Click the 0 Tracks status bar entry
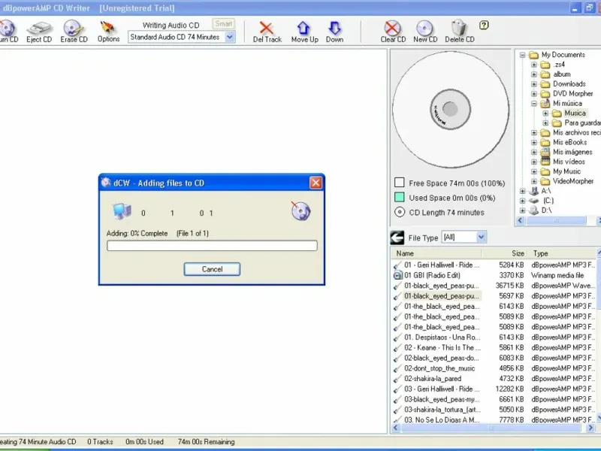 point(100,442)
